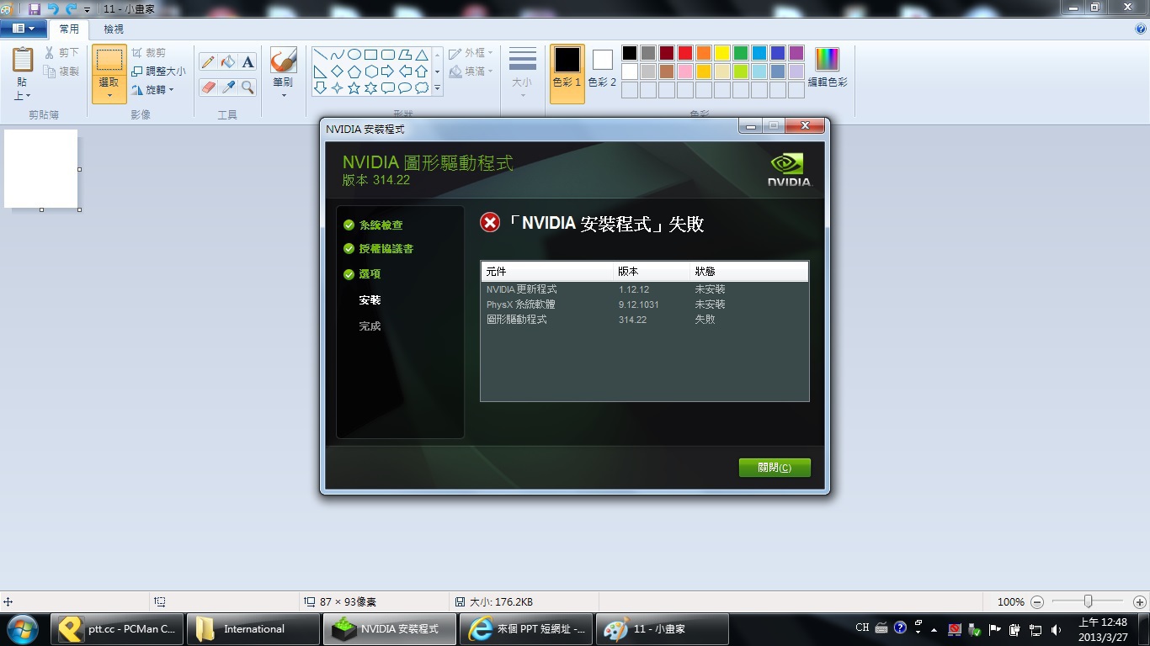Open the Rotate (旋轉) dropdown

pyautogui.click(x=153, y=89)
